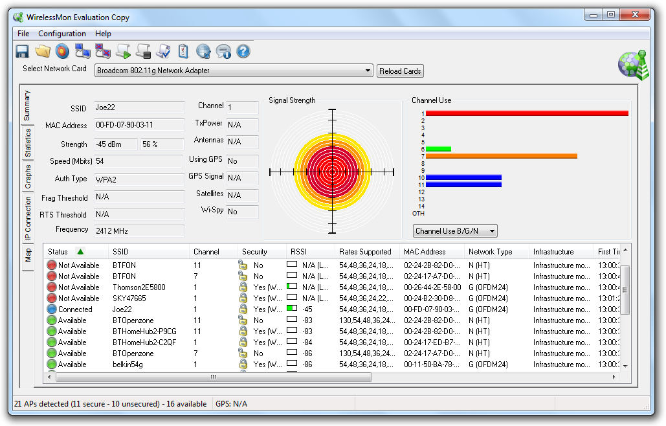Sort the list by Status column header
666x426 pixels.
click(58, 252)
